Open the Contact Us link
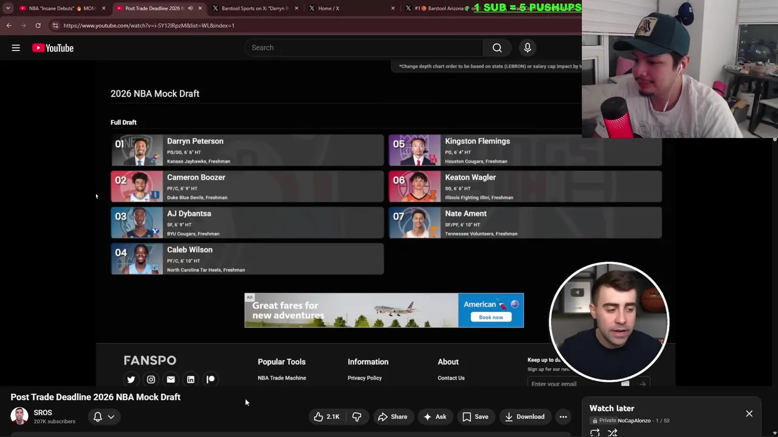778x437 pixels. 451,378
